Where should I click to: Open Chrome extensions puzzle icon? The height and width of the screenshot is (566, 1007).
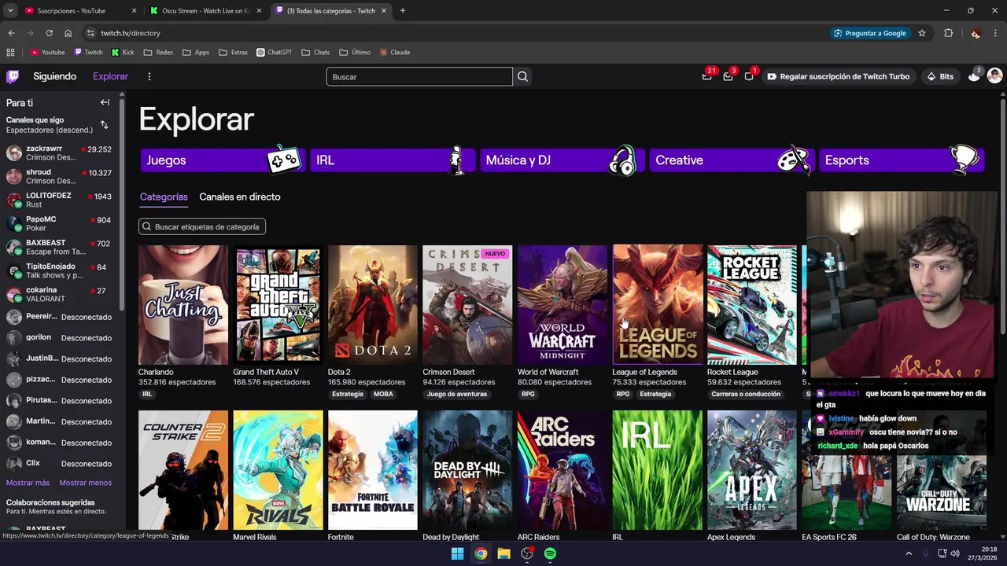pos(948,33)
